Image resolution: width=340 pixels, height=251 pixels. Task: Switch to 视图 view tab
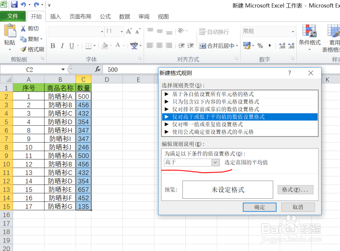tap(163, 16)
